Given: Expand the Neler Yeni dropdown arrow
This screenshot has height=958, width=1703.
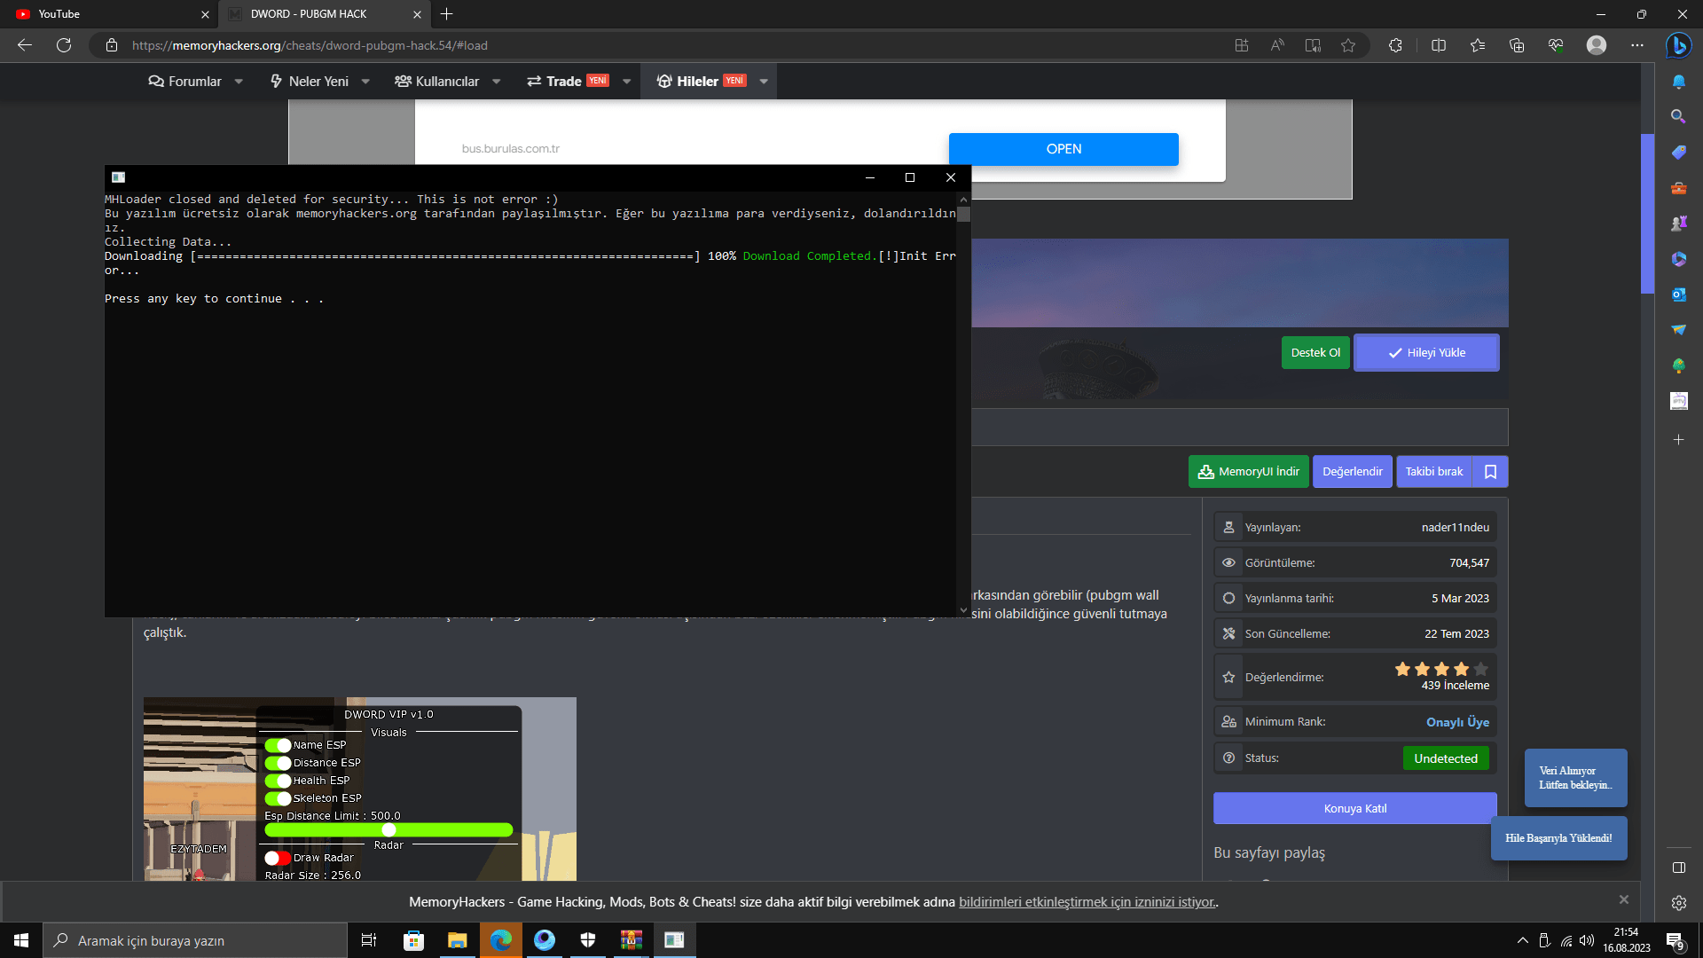Looking at the screenshot, I should (x=365, y=82).
